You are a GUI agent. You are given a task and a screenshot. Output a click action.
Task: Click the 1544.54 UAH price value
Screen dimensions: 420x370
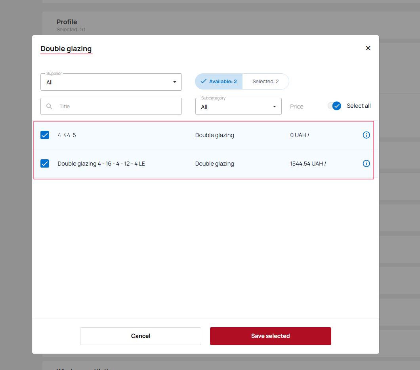[307, 164]
